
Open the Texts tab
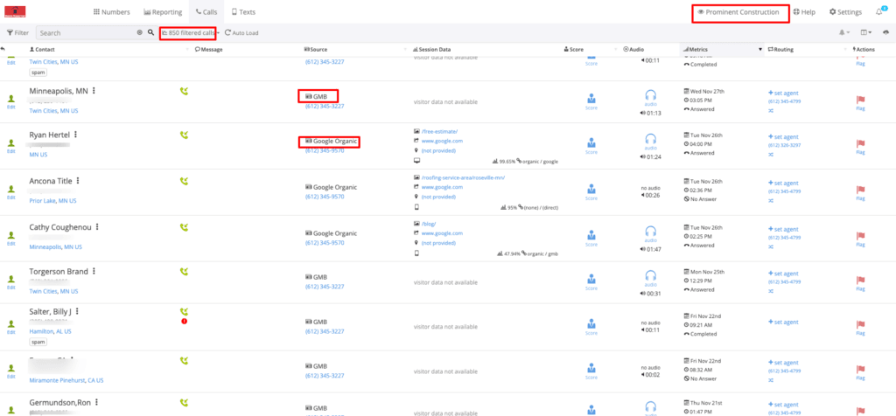[x=243, y=12]
